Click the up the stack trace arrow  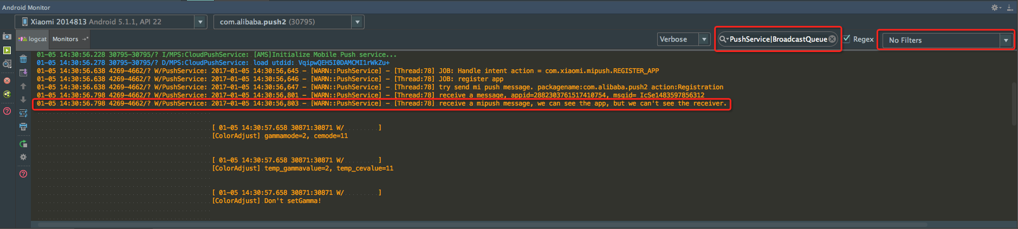pyautogui.click(x=23, y=86)
